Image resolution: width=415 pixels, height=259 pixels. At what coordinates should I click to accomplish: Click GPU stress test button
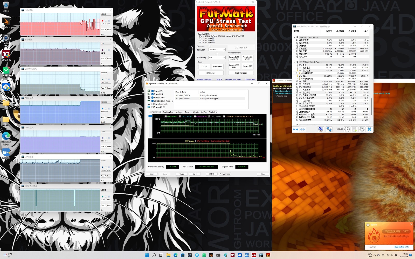click(x=241, y=48)
